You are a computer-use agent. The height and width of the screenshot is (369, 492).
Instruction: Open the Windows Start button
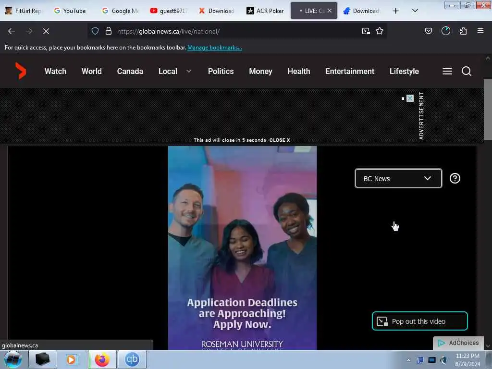coord(13,359)
